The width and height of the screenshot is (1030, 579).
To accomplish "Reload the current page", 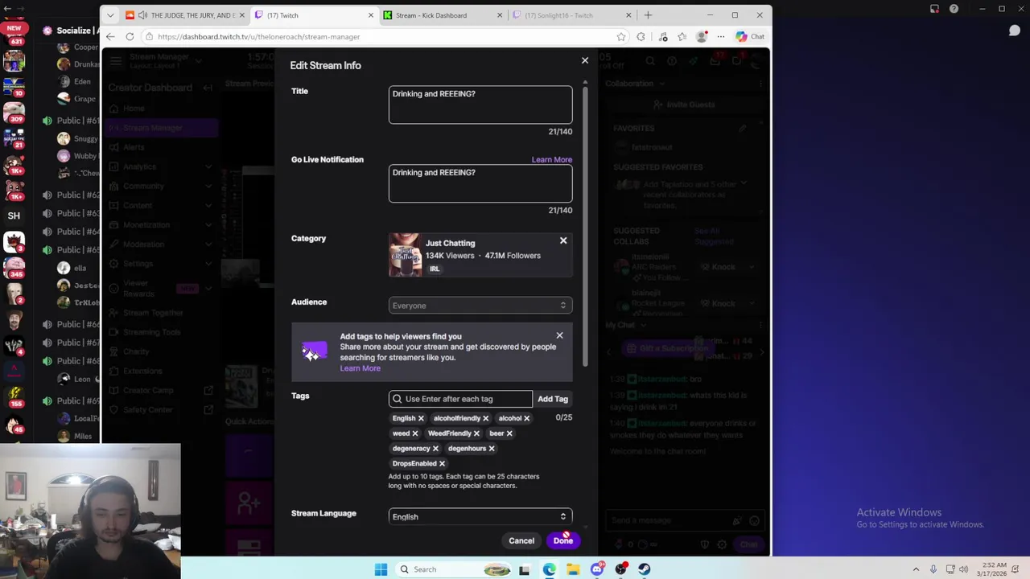I will (x=130, y=36).
